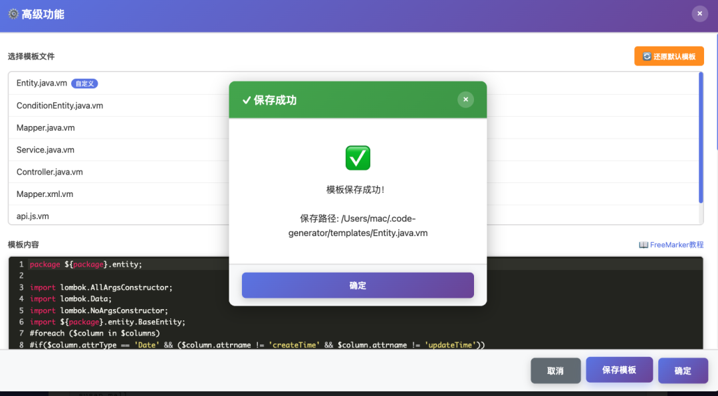Viewport: 718px width, 396px height.
Task: Click 确定 at the bottom right
Action: [683, 370]
